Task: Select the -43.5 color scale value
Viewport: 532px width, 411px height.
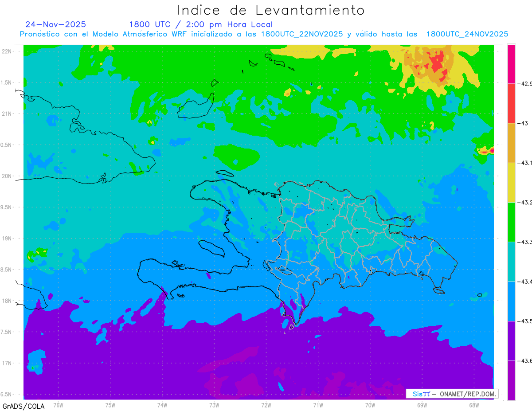Action: [x=525, y=321]
